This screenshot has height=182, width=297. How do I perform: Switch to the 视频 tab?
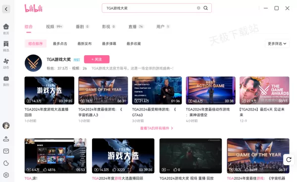point(54,27)
